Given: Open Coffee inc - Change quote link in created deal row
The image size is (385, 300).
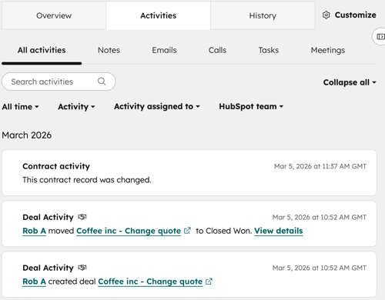Looking at the screenshot, I should 150,282.
